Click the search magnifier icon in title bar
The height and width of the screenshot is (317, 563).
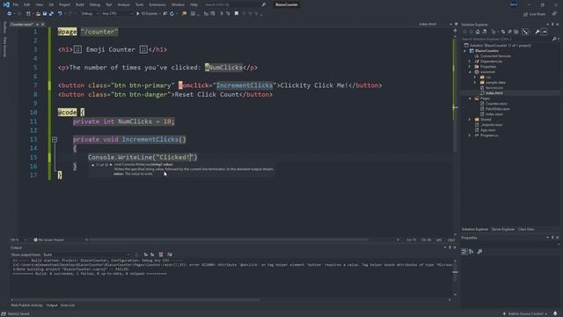pyautogui.click(x=264, y=4)
